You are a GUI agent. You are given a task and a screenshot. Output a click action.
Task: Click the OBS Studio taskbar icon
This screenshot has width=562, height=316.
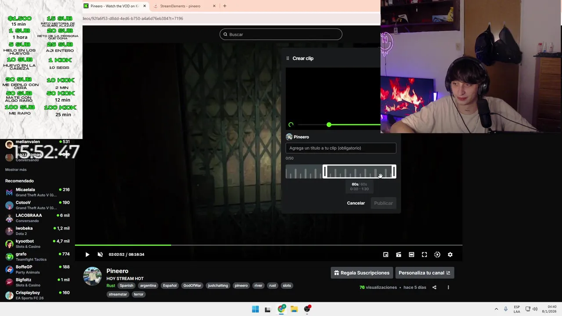click(x=307, y=309)
